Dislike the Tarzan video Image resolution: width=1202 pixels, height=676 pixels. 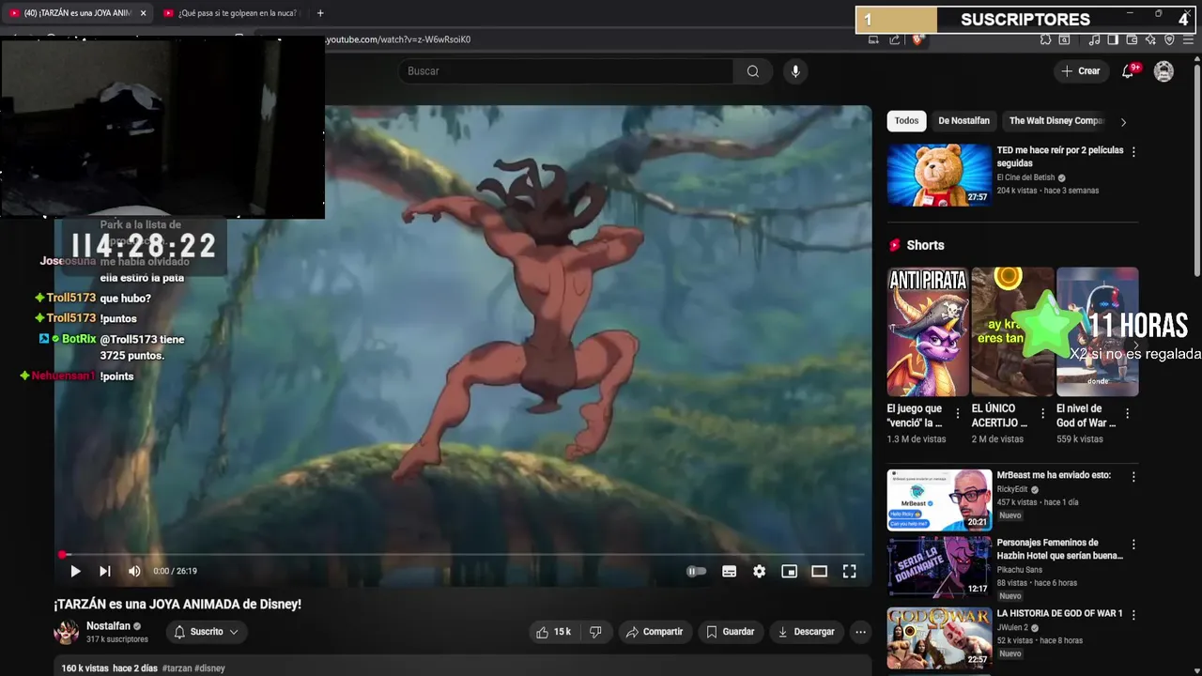click(x=595, y=632)
